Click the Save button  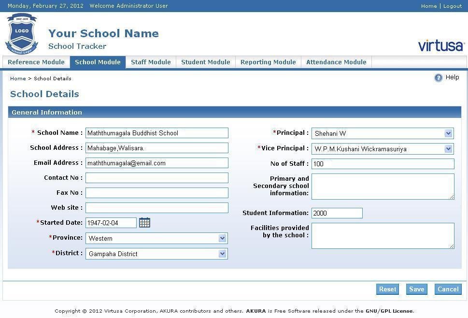(x=416, y=289)
